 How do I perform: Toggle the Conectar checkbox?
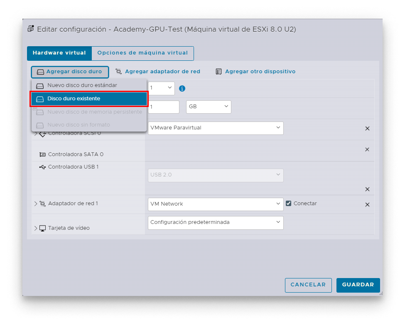289,204
